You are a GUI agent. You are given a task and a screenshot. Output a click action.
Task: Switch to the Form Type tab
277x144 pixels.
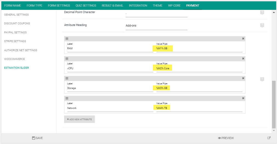point(35,5)
